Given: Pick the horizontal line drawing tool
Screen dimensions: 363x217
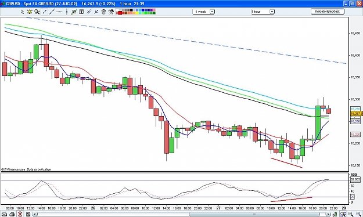Looking at the screenshot, I should (59, 12).
